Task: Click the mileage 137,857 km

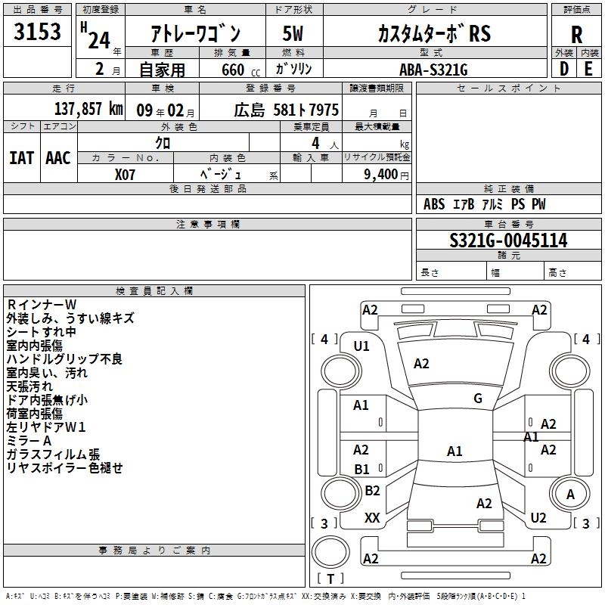Action: click(88, 109)
